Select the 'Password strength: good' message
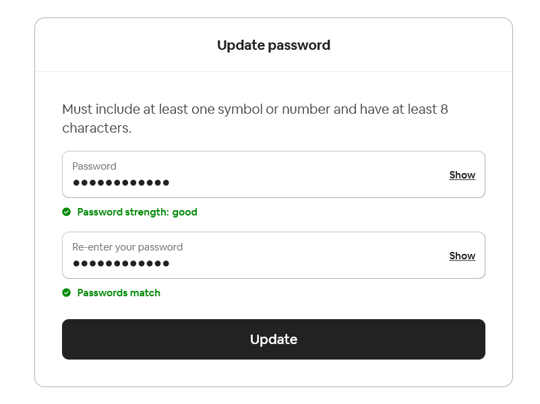Screen dimensions: 540x404 tap(137, 212)
